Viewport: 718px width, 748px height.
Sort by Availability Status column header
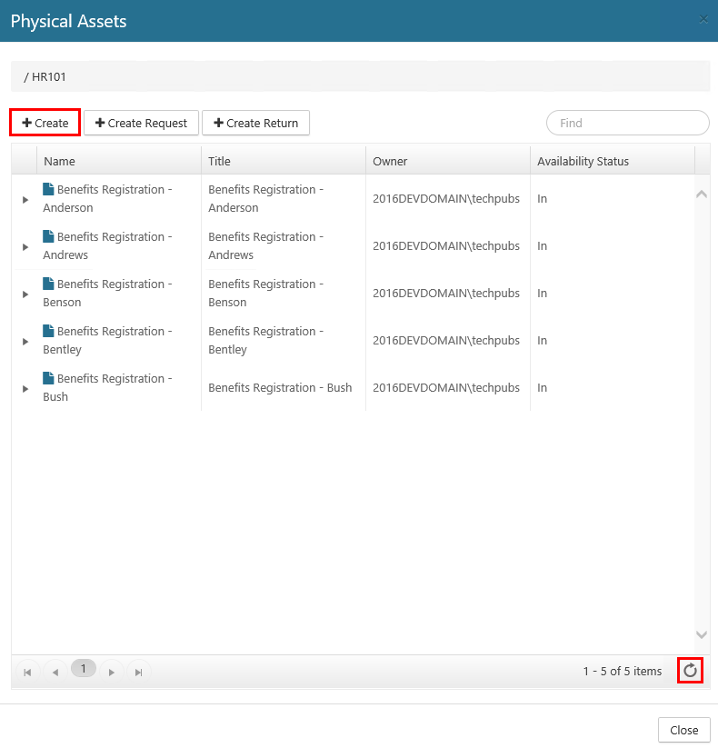(x=583, y=161)
